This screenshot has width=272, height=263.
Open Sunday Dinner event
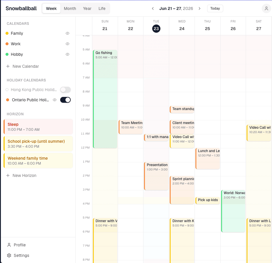[x=105, y=241]
